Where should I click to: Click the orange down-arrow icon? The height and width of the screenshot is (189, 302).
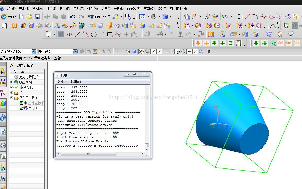[x=198, y=43]
